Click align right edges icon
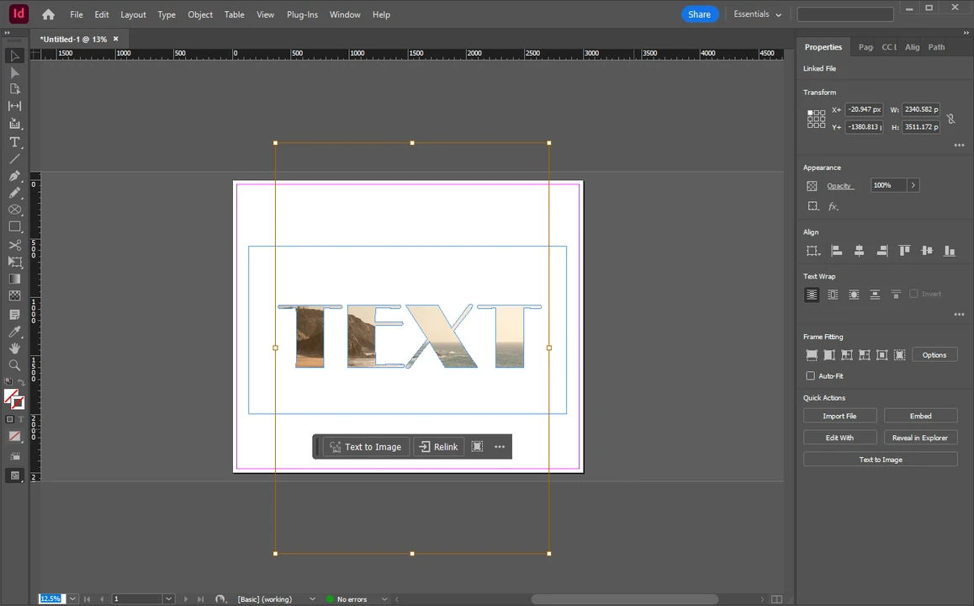Image resolution: width=974 pixels, height=606 pixels. point(882,251)
